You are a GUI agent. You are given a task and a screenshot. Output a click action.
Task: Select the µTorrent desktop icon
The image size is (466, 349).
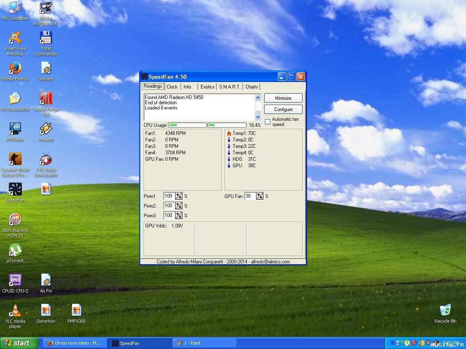15,250
